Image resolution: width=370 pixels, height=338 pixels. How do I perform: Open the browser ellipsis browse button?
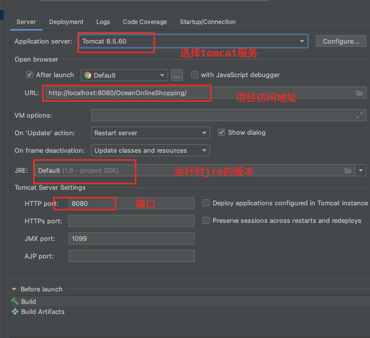[x=176, y=75]
